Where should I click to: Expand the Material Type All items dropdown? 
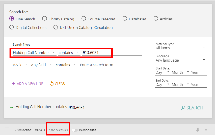click(x=181, y=48)
